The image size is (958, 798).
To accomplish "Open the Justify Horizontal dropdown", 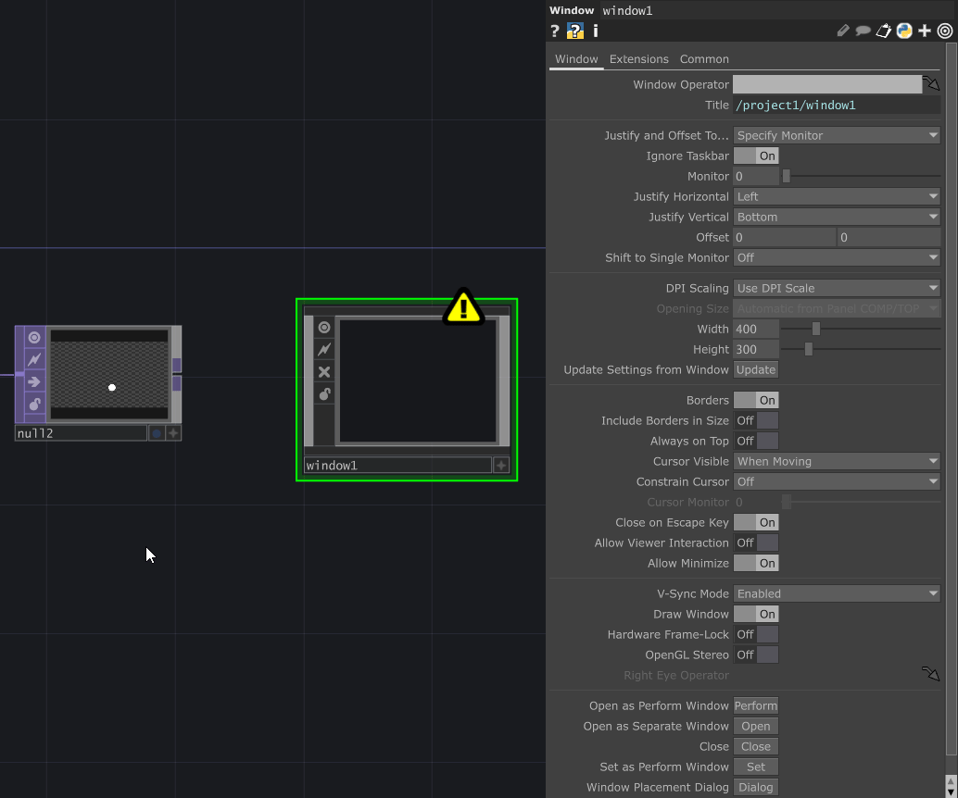I will pyautogui.click(x=836, y=196).
